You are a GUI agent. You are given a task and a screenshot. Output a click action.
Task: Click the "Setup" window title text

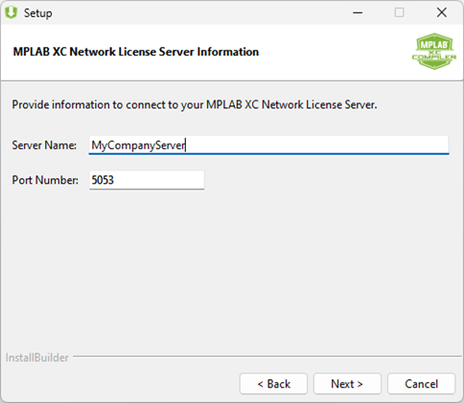pyautogui.click(x=37, y=13)
